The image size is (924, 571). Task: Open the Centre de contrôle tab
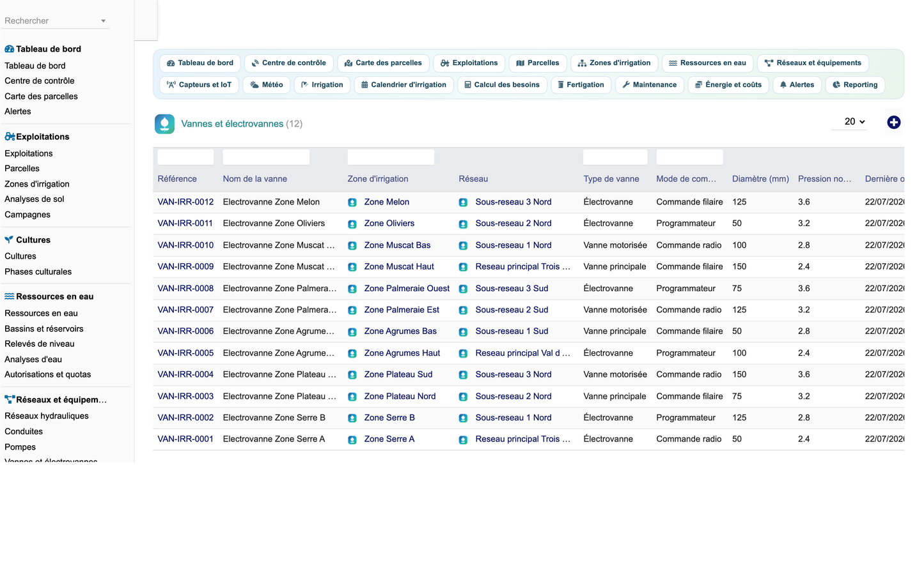pyautogui.click(x=288, y=63)
